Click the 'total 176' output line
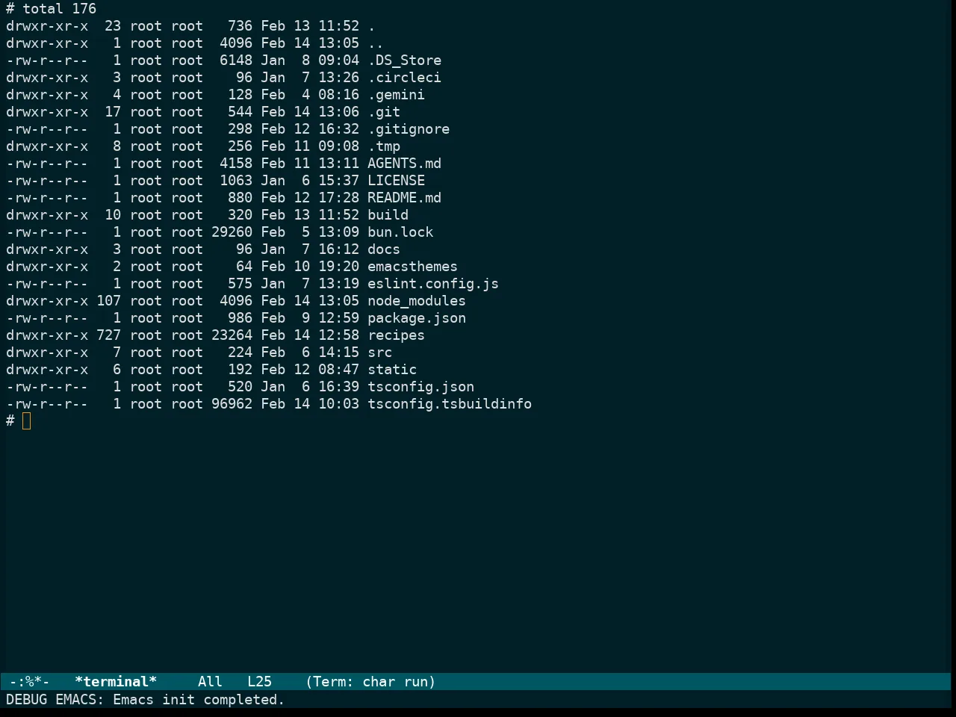 click(x=60, y=9)
